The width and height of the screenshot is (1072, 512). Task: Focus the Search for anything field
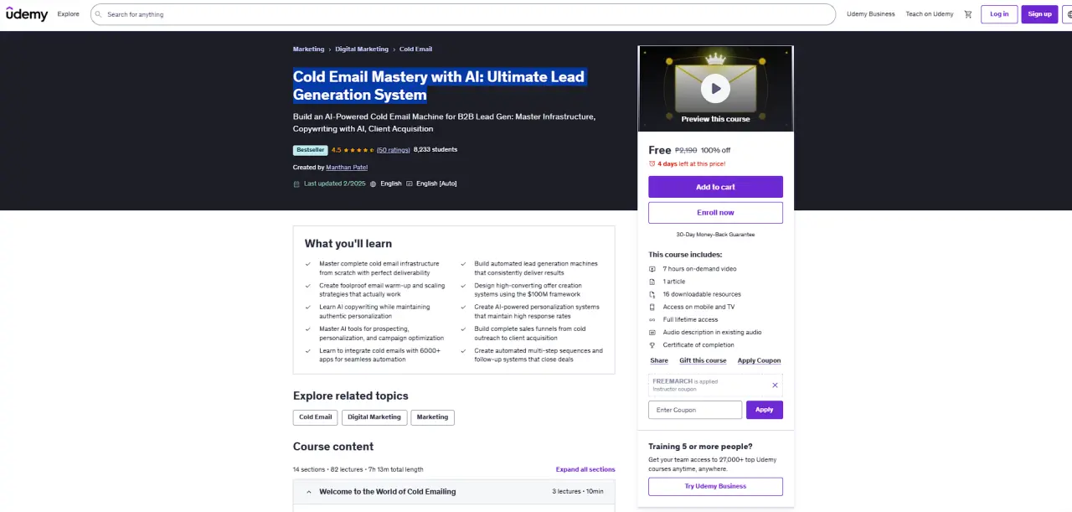coord(462,14)
